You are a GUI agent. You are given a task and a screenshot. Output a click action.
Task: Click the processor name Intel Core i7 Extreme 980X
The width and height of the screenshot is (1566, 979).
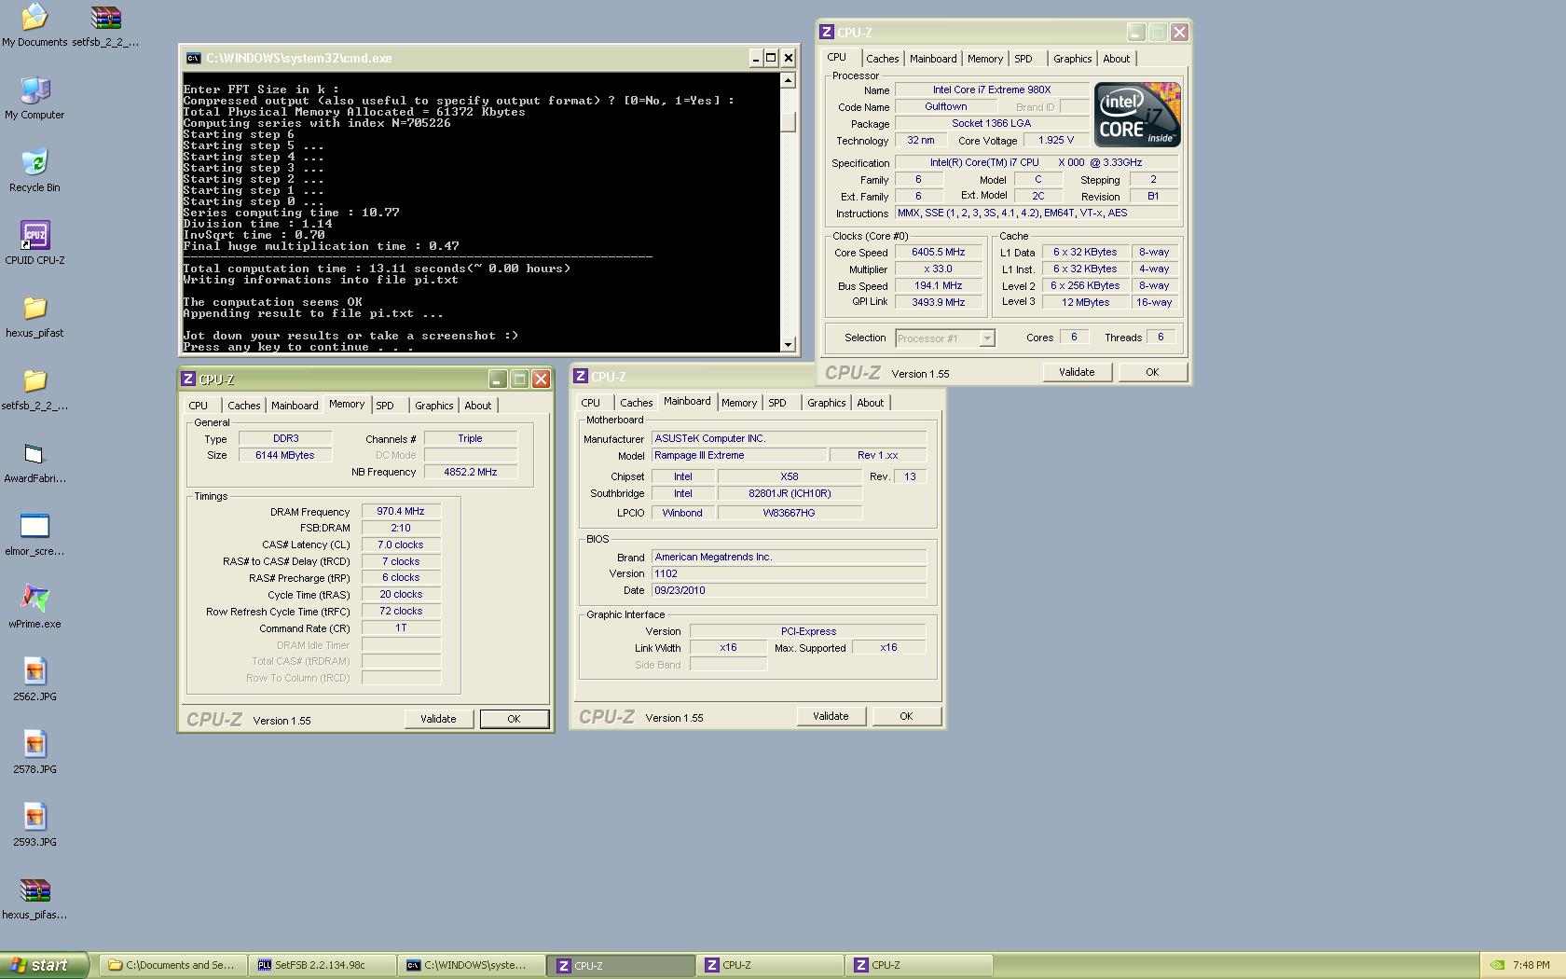click(x=992, y=90)
